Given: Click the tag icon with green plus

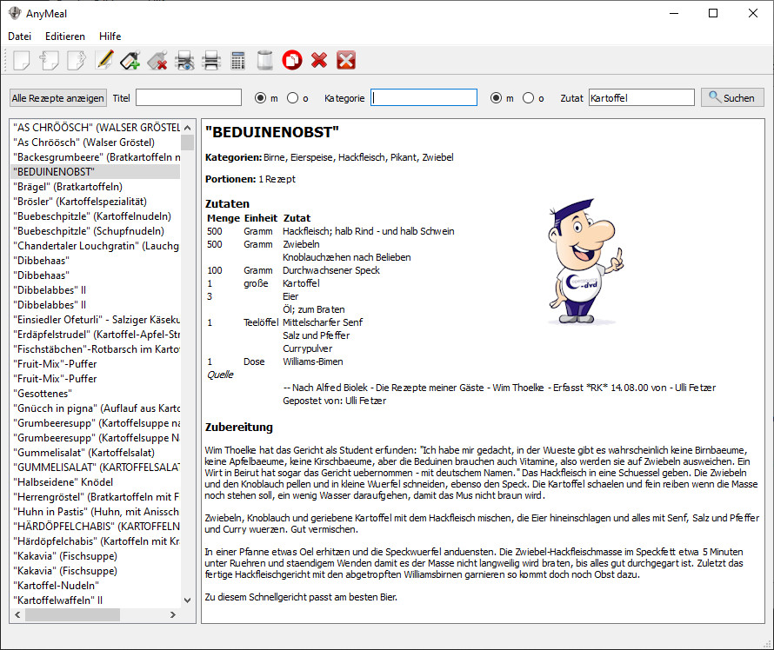Looking at the screenshot, I should (130, 60).
